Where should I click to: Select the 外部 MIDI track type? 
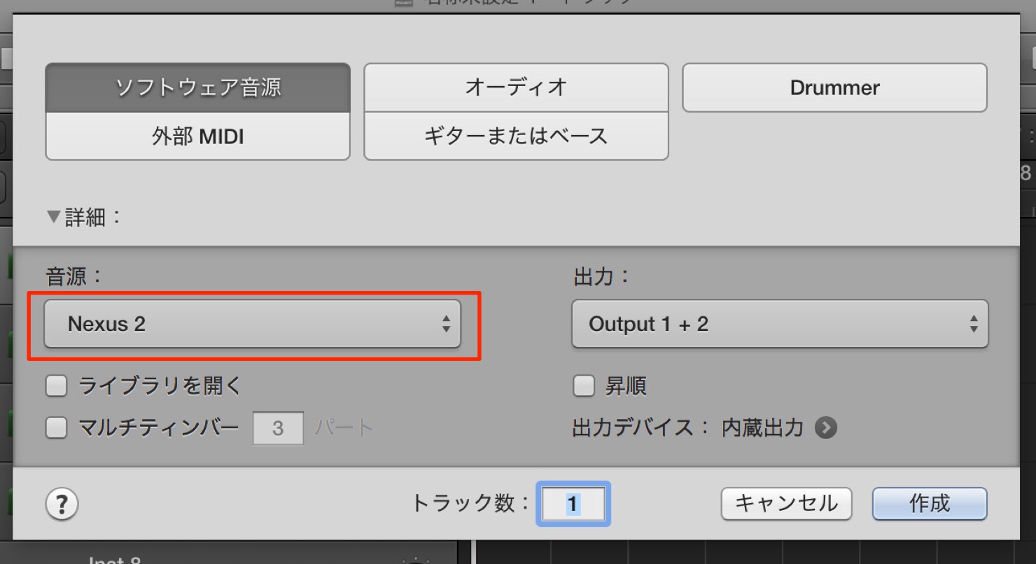point(197,136)
